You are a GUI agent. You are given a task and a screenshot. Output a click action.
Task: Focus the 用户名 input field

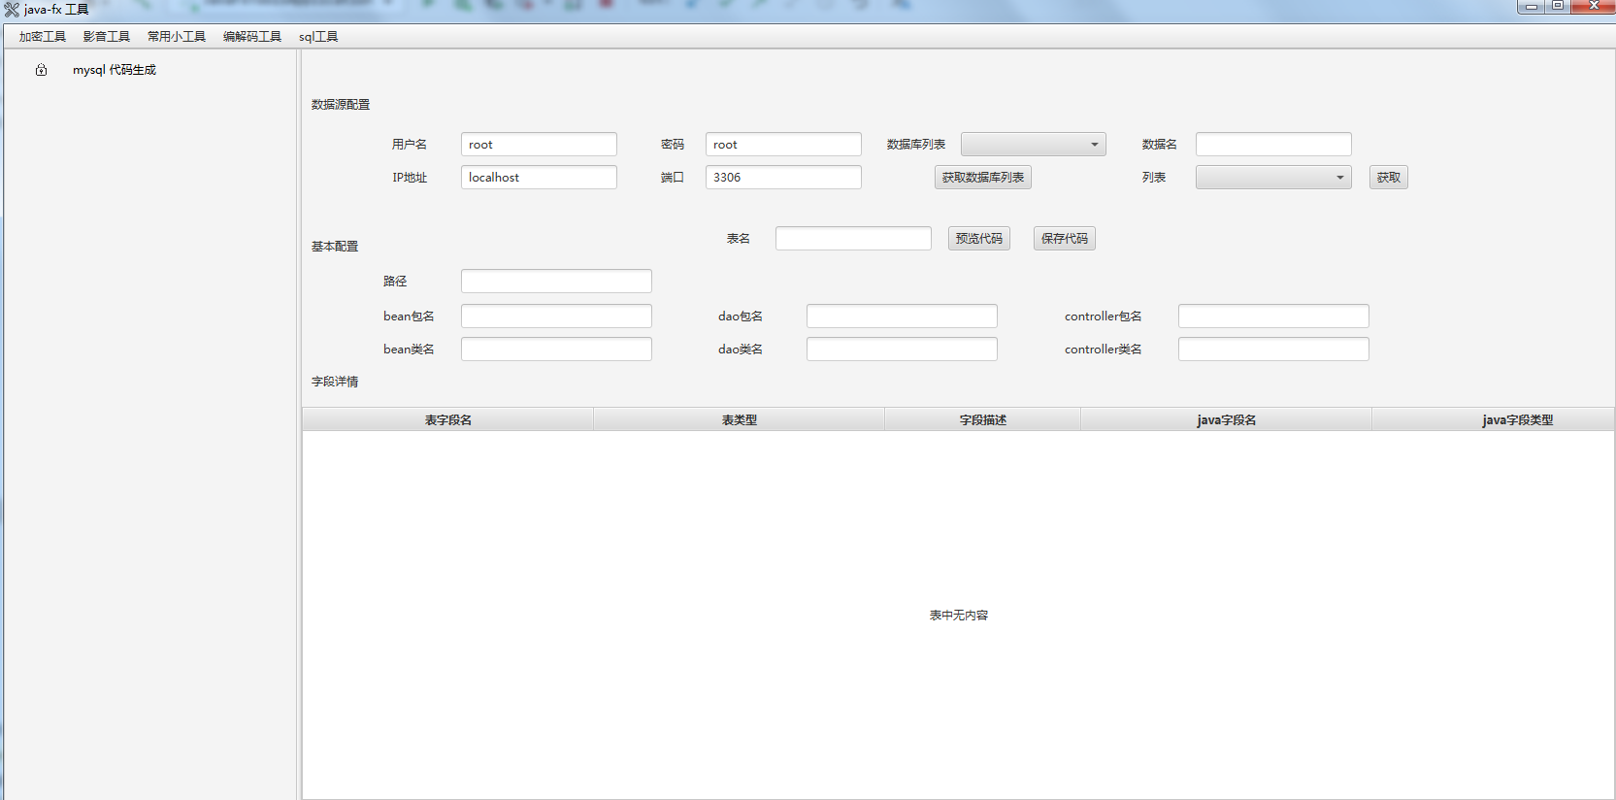click(x=539, y=145)
